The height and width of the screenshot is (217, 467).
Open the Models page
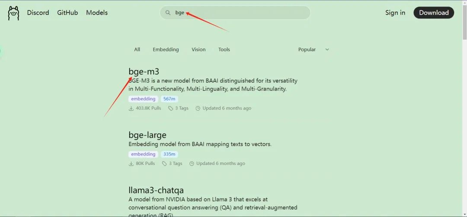pyautogui.click(x=97, y=13)
